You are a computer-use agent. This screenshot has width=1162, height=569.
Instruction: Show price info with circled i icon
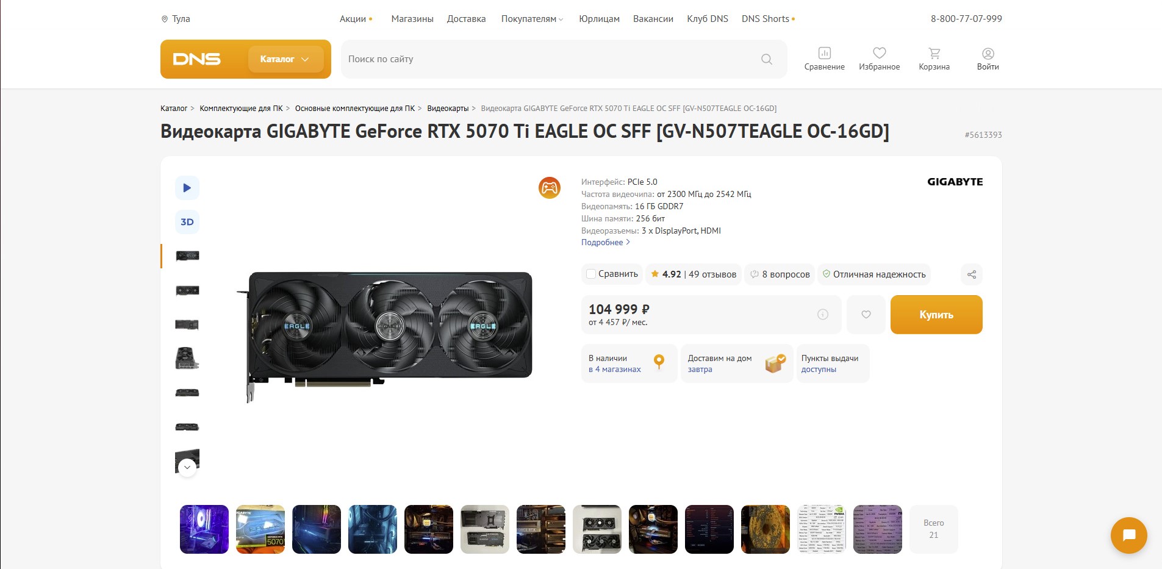tap(823, 315)
